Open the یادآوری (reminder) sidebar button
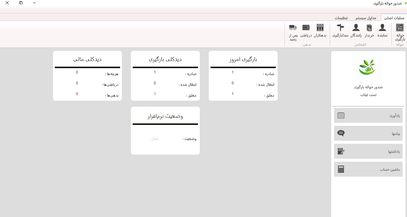 click(x=368, y=115)
